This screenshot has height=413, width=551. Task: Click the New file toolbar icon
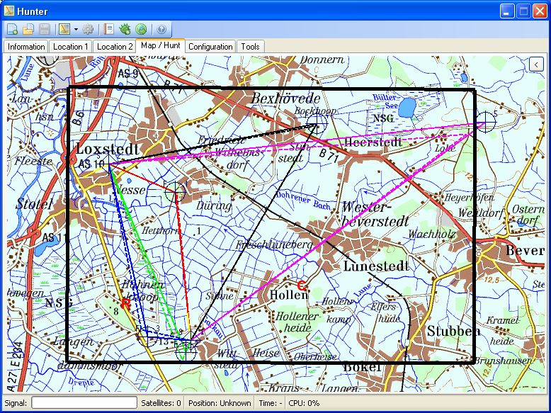point(13,29)
